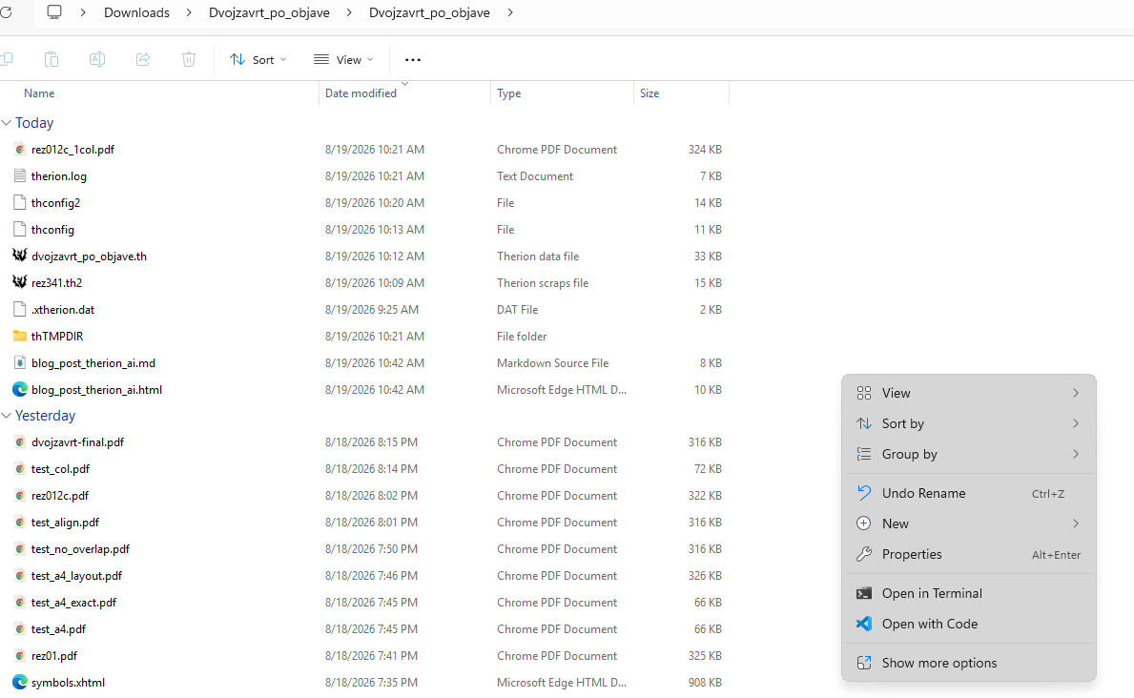The height and width of the screenshot is (698, 1134).
Task: Click the Therion icon of dvojzavrt_po_objave.th
Action: pos(19,256)
